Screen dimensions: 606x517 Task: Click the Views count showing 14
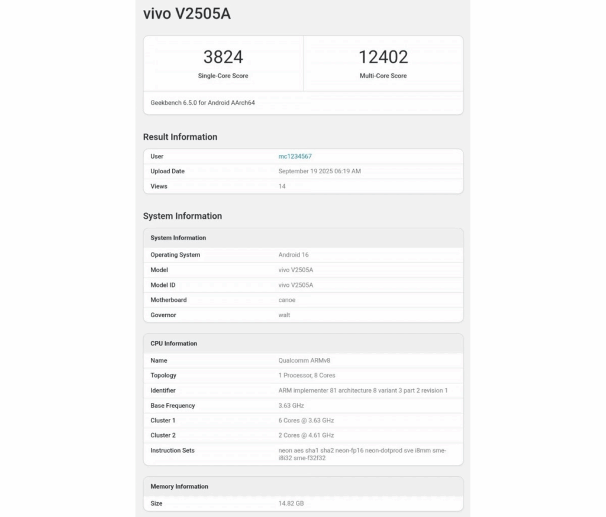282,186
